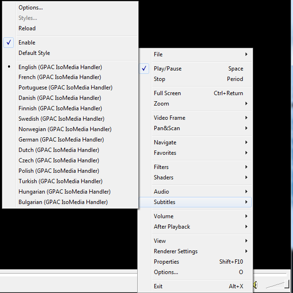Toggle the Play/Pause menu item

pos(195,69)
